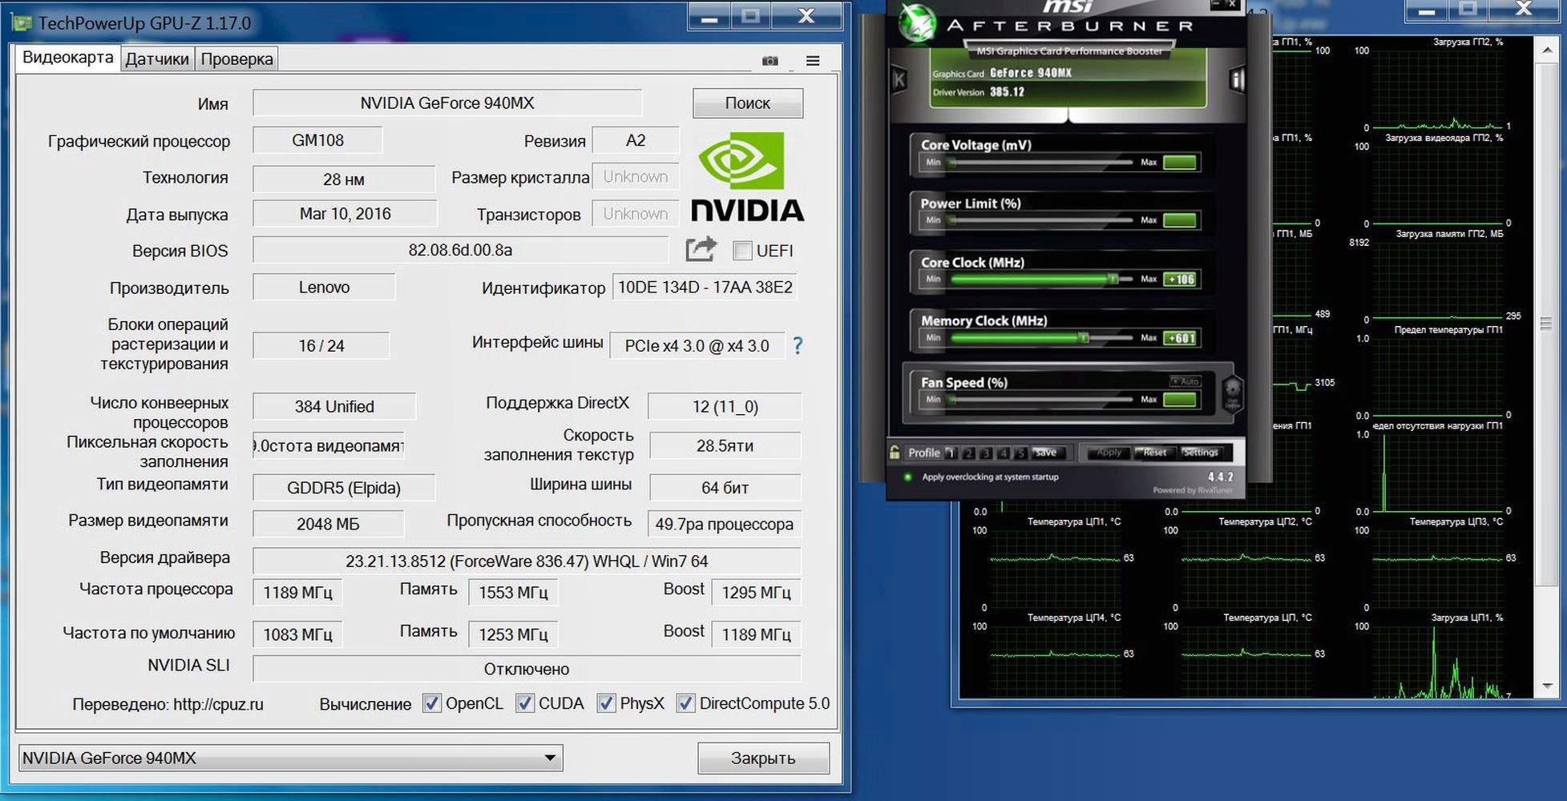The width and height of the screenshot is (1567, 801).
Task: Click the GM108 graphics processor field
Action: point(317,140)
